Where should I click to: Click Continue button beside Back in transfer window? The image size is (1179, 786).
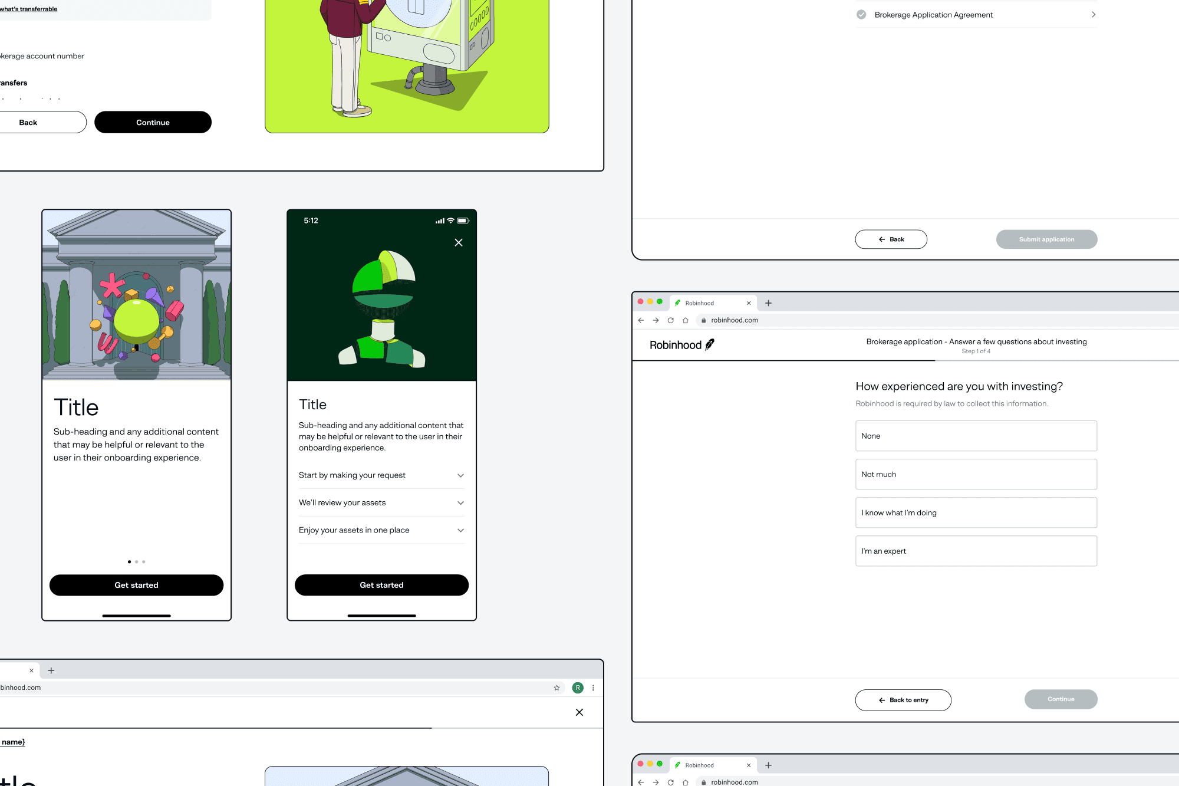(x=153, y=122)
